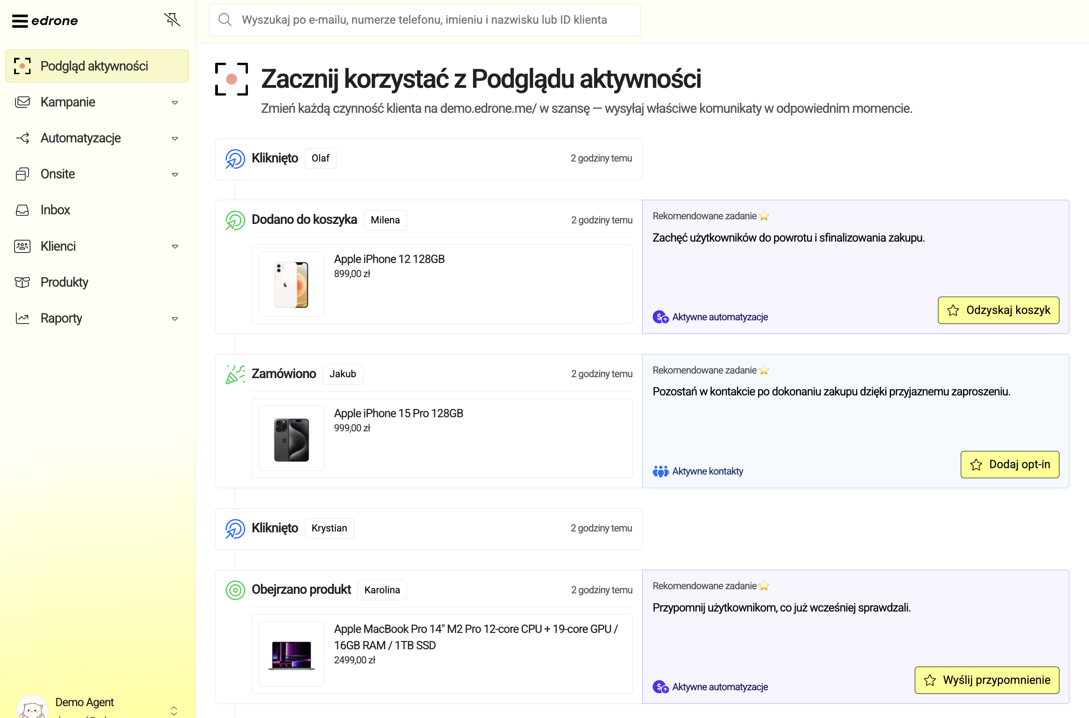Click the Aktywne automatyzacje icon in Milena card
The width and height of the screenshot is (1089, 718).
pyautogui.click(x=660, y=317)
